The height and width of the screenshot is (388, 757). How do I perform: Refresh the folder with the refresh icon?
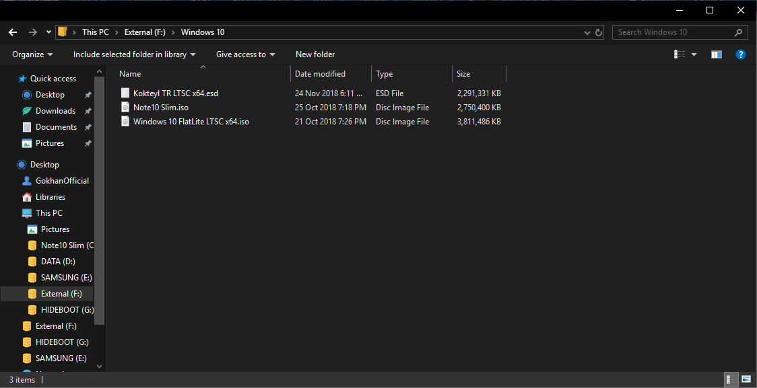coord(599,32)
